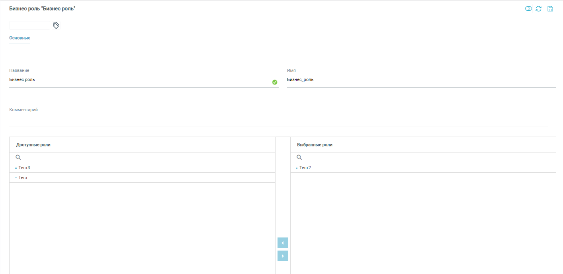Select Тест2 in the selected roles list
563x274 pixels.
click(305, 168)
